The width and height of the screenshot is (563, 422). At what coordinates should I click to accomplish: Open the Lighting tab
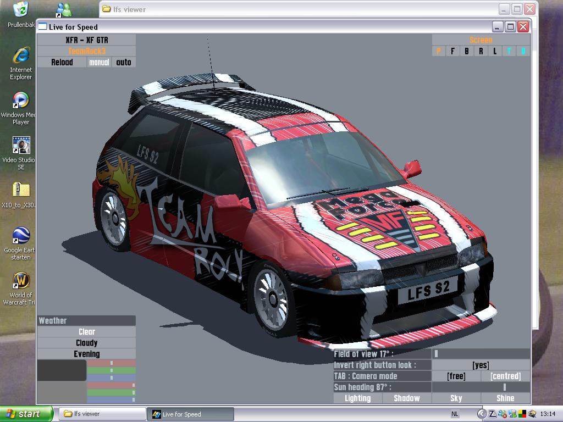(357, 398)
